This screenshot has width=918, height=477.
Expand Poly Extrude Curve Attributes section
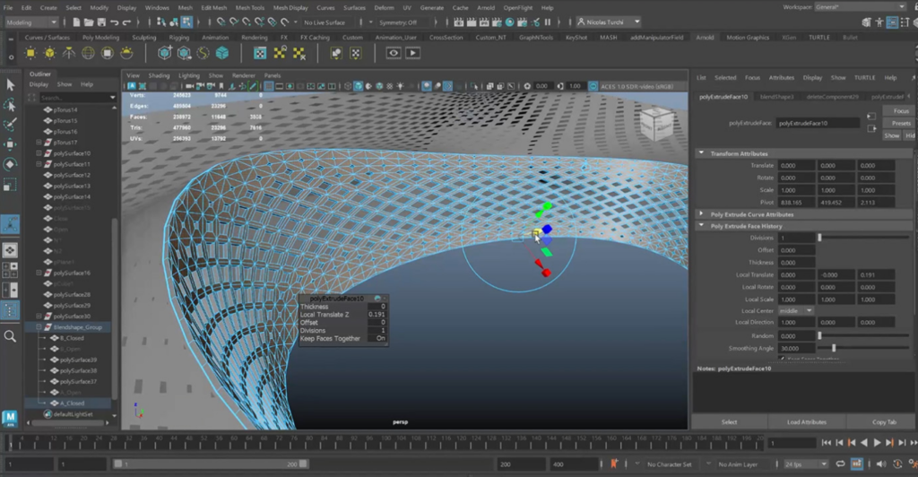click(x=701, y=214)
